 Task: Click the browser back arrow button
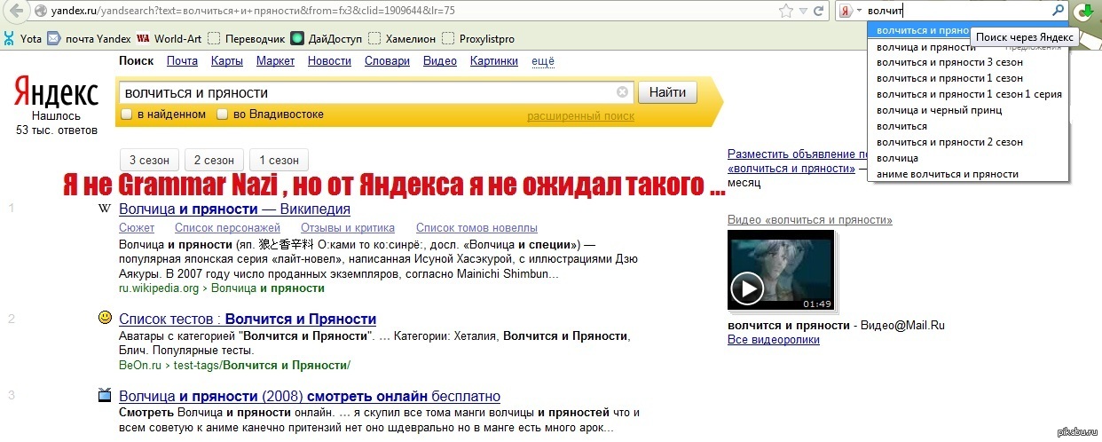tap(16, 12)
